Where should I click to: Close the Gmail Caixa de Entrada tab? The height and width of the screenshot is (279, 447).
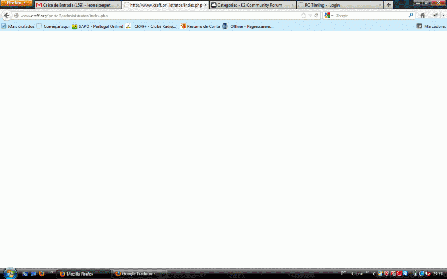point(118,5)
